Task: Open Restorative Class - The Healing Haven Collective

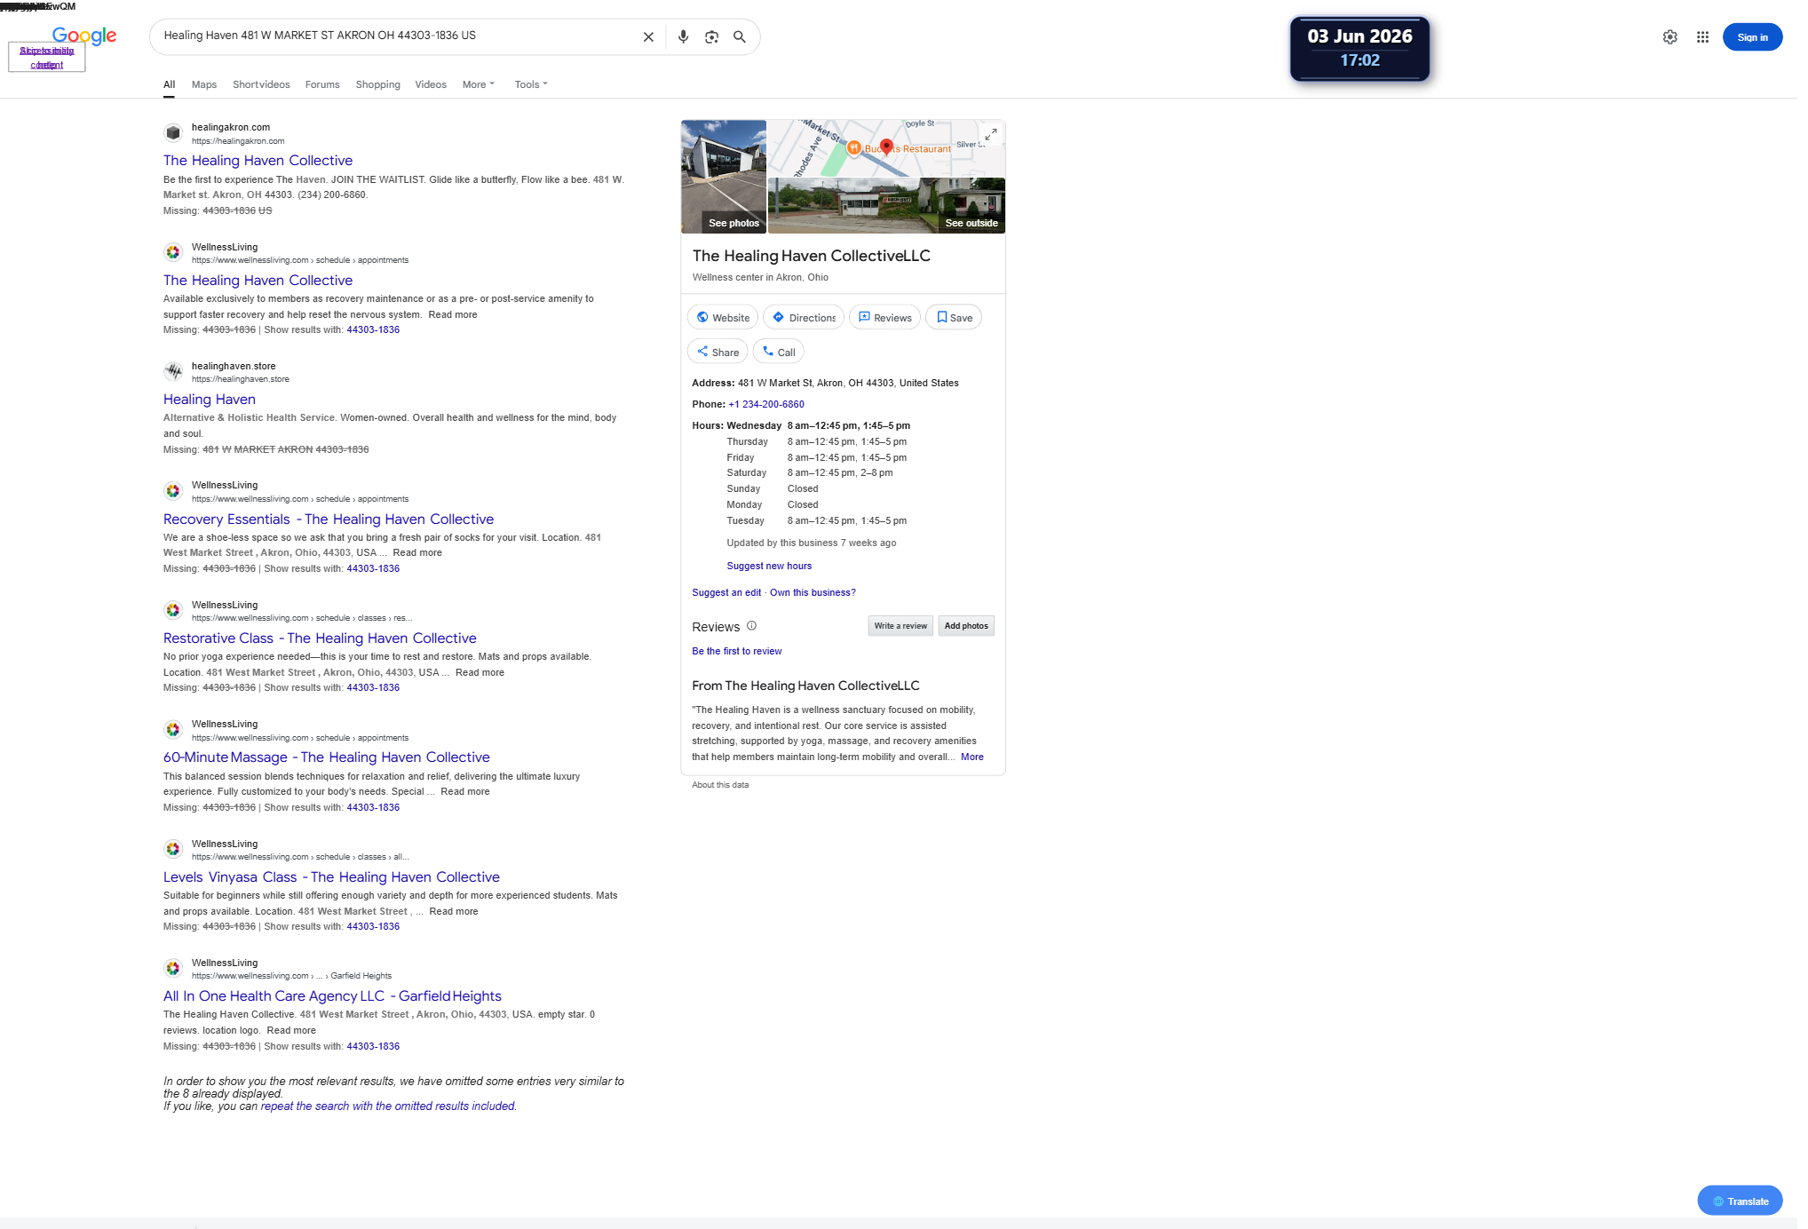Action: (x=320, y=638)
